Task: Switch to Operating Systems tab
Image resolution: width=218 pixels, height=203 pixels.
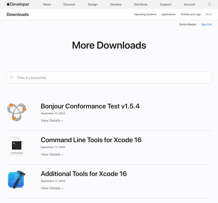Action: click(x=145, y=14)
